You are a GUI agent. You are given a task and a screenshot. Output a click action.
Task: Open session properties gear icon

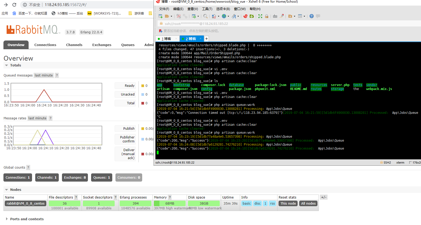coord(194,16)
